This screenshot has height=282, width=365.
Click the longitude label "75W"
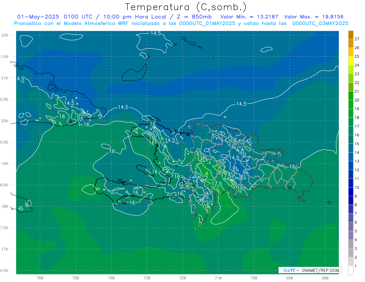(x=76, y=278)
